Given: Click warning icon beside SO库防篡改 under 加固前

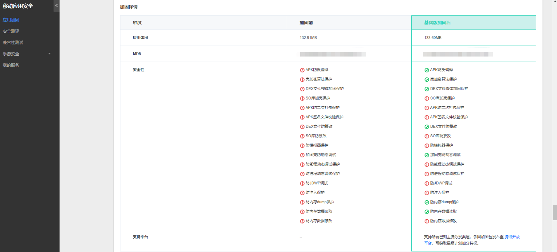Looking at the screenshot, I should pos(302,136).
